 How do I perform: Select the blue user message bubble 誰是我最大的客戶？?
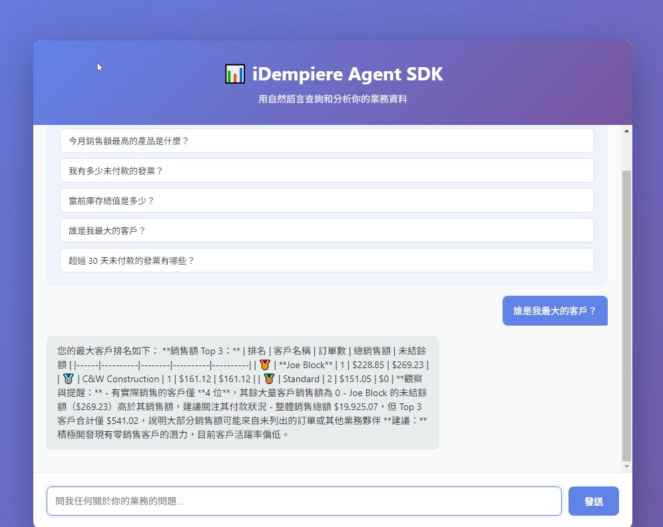pyautogui.click(x=554, y=310)
